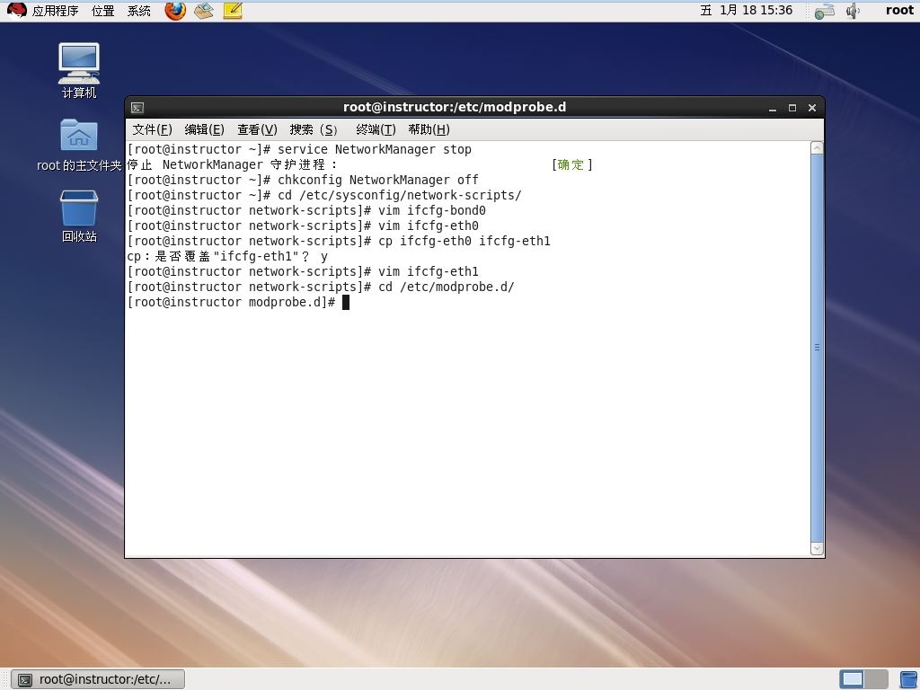
Task: Click the 'vim ifcfg-bond0' command line
Action: pos(306,210)
